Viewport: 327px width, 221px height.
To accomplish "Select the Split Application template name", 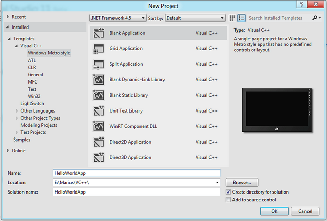I will [x=126, y=64].
